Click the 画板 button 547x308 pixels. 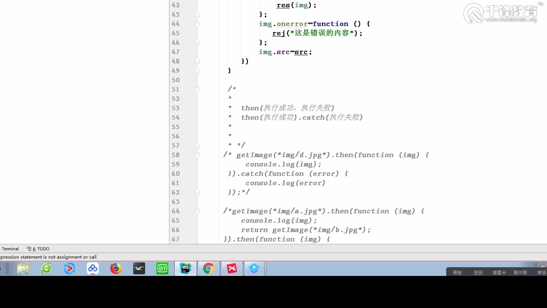[x=457, y=273]
